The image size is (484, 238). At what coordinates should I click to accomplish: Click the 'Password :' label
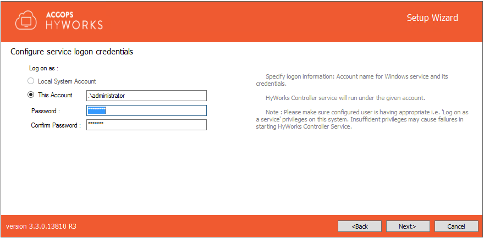point(45,111)
